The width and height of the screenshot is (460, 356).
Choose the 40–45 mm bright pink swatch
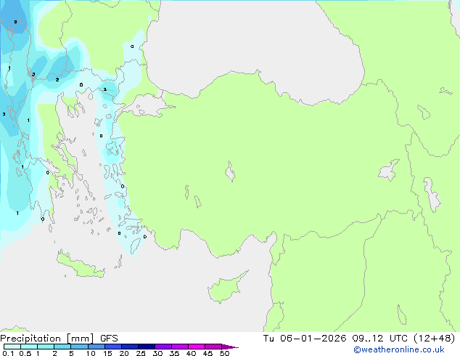click(x=197, y=347)
